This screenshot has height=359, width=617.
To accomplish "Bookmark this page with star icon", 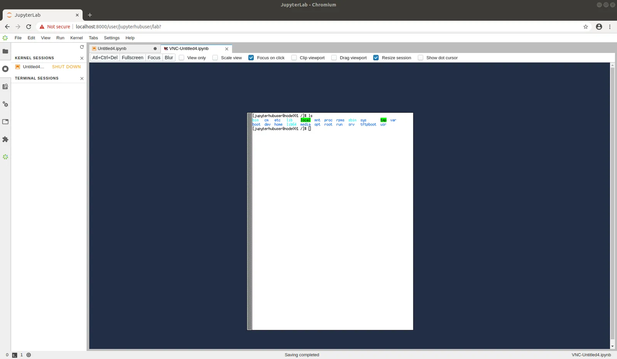I will click(586, 27).
